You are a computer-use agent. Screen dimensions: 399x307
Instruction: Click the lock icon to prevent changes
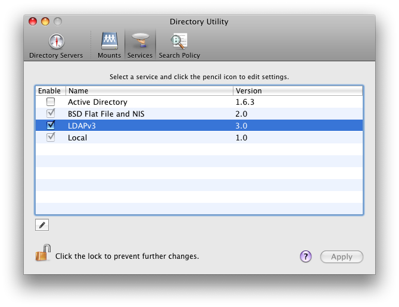click(42, 253)
